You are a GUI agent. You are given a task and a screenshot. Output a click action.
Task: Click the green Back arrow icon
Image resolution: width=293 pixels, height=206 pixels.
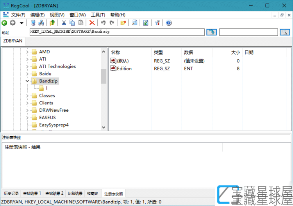(x=4, y=23)
